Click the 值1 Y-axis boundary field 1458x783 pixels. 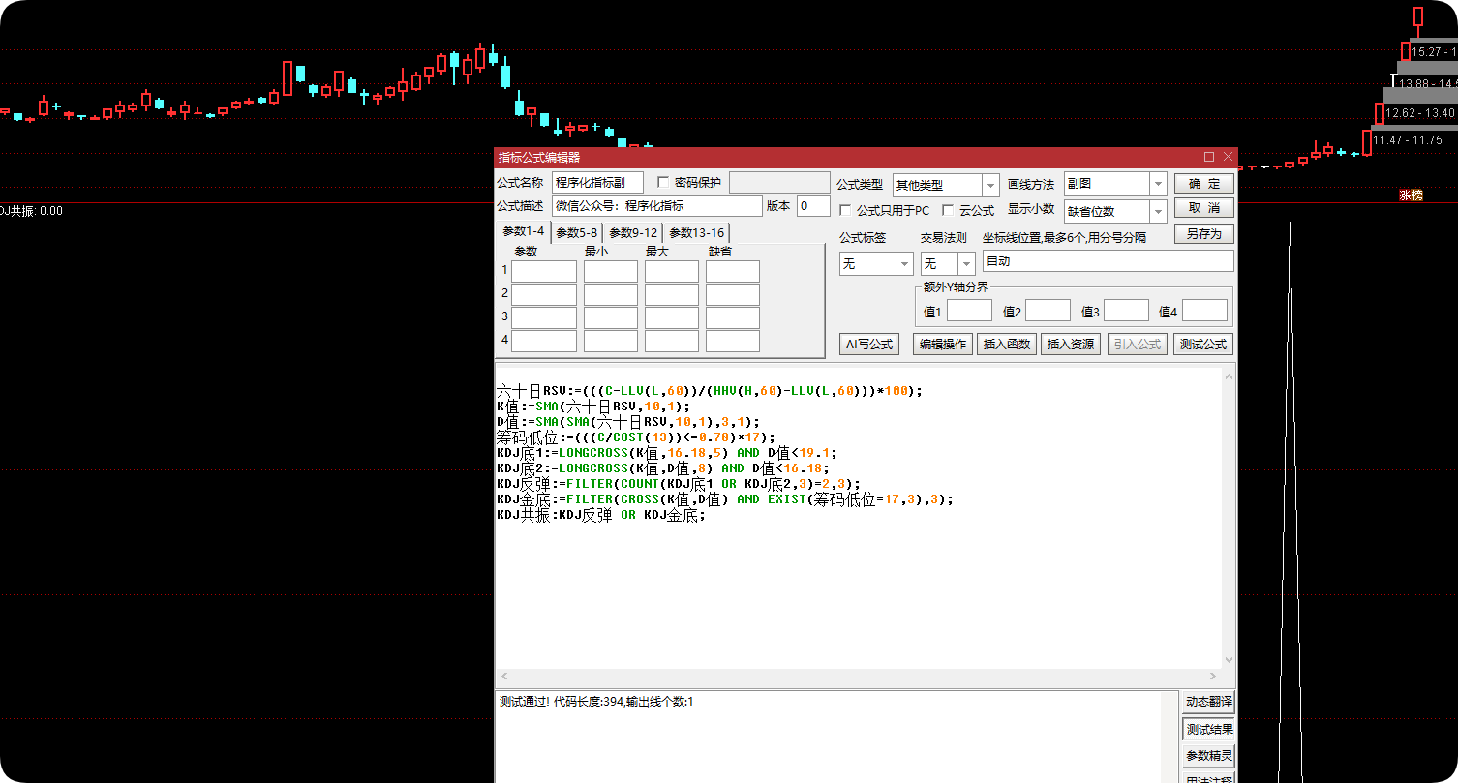click(x=969, y=311)
